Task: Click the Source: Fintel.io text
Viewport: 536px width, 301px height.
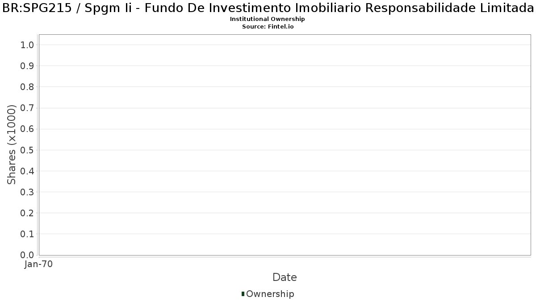Action: pyautogui.click(x=268, y=27)
